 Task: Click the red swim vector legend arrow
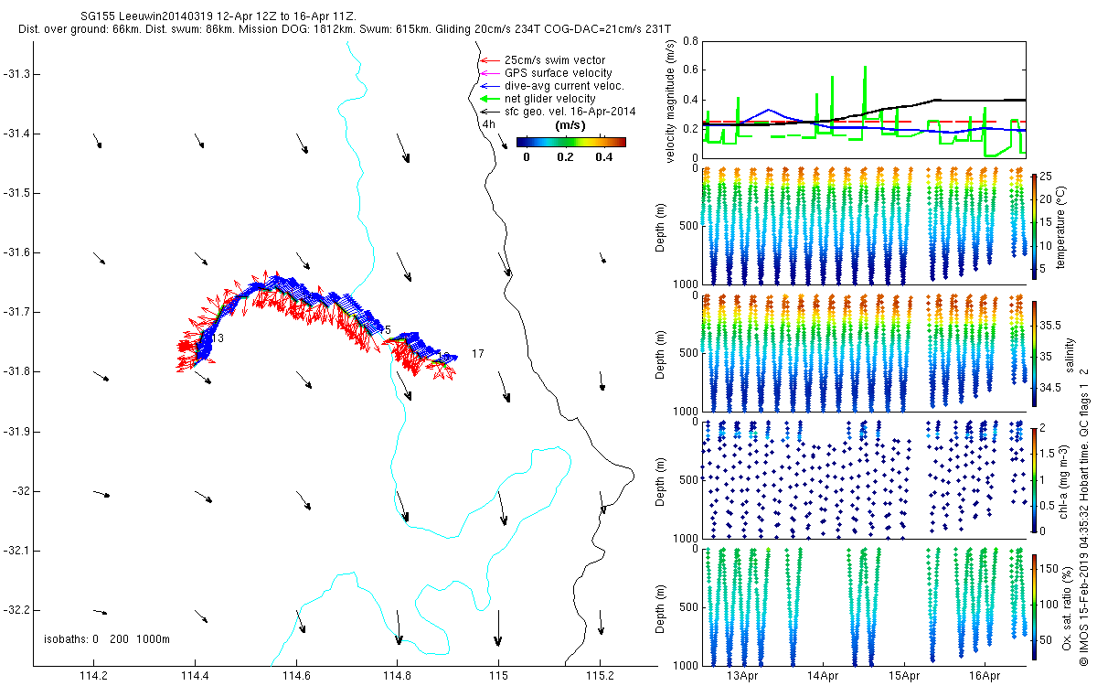coord(489,60)
